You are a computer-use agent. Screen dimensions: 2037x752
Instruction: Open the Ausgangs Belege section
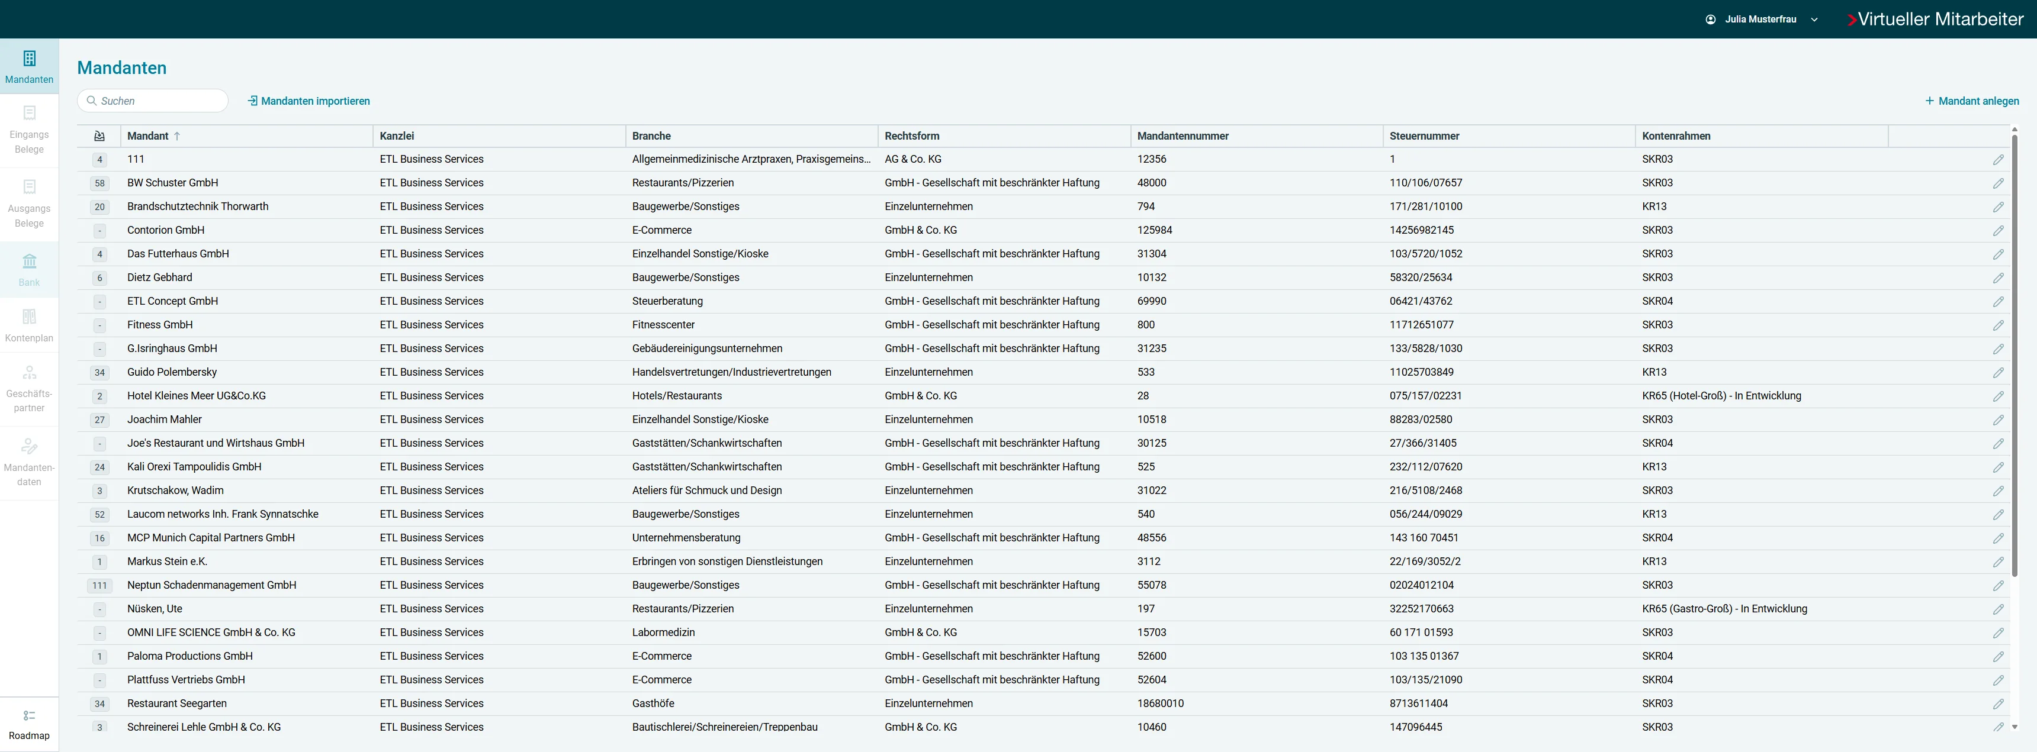point(29,203)
